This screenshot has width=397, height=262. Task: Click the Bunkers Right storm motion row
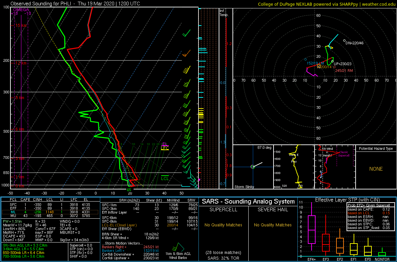pos(130,247)
